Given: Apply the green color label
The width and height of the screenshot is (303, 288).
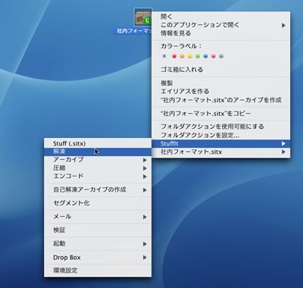Looking at the screenshot, I should coord(198,56).
